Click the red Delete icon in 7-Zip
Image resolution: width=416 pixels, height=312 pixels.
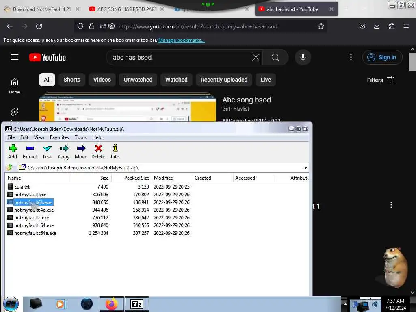pos(98,152)
